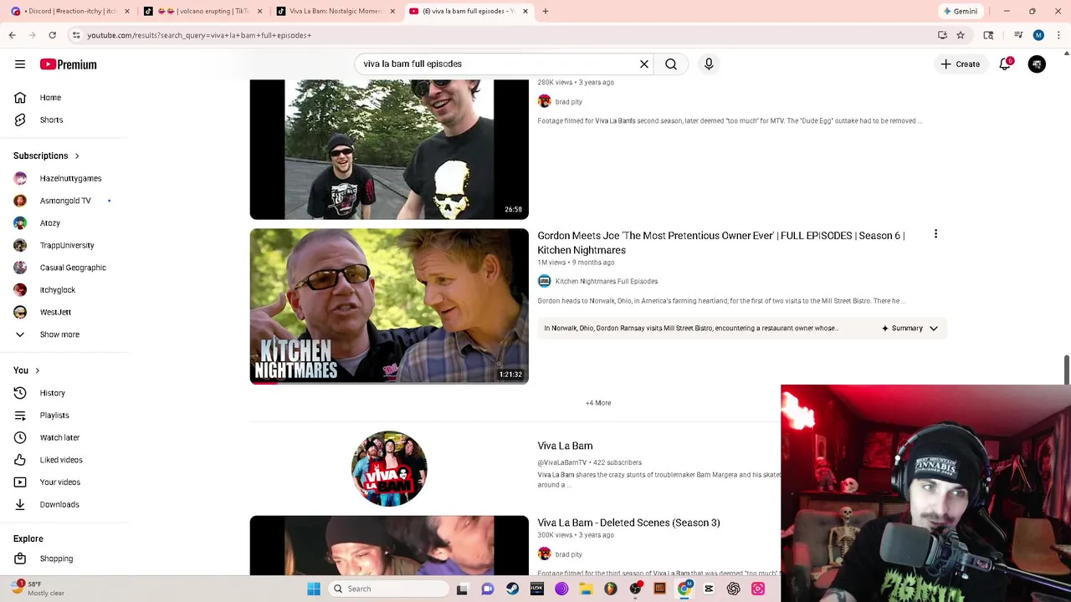Open ChatGPT app from the taskbar

733,589
